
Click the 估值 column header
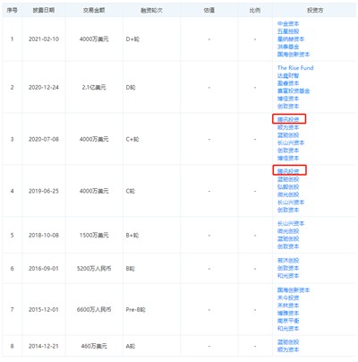pyautogui.click(x=209, y=10)
